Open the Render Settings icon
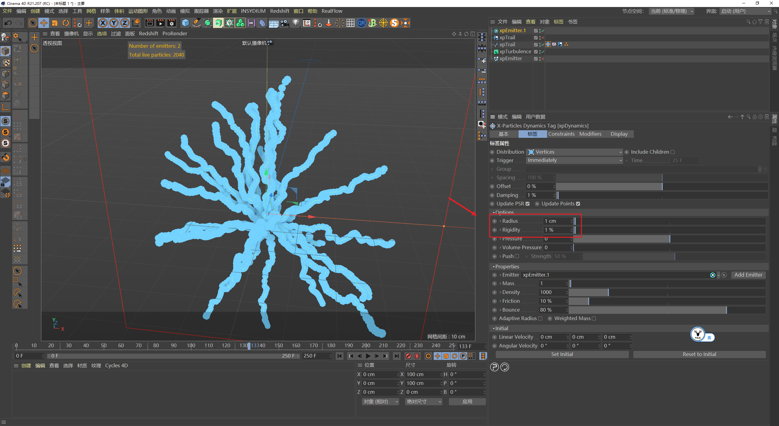Viewport: 779px width, 426px height. 172,23
